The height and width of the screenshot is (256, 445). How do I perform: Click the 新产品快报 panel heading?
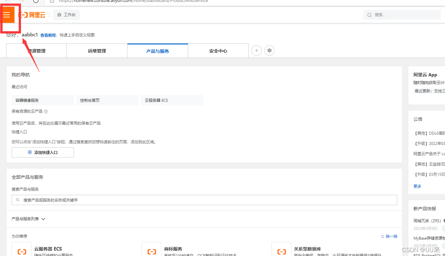coord(425,209)
